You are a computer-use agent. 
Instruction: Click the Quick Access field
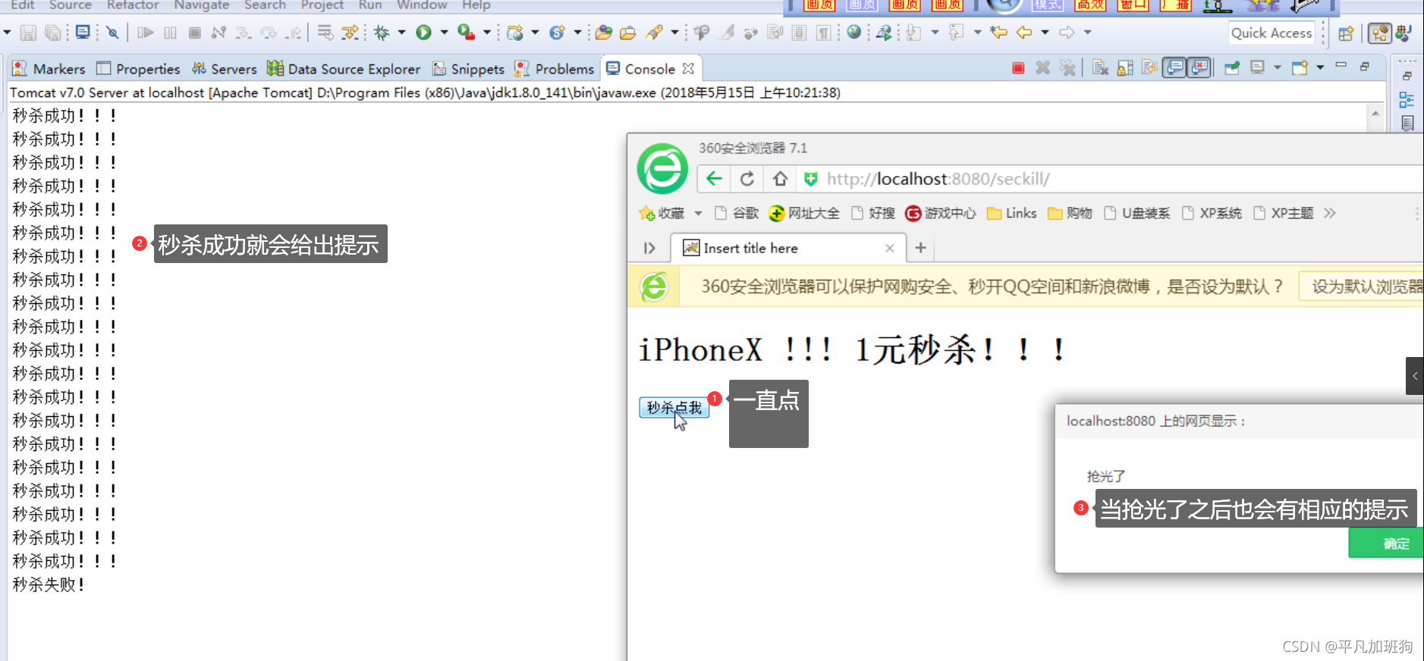point(1272,33)
